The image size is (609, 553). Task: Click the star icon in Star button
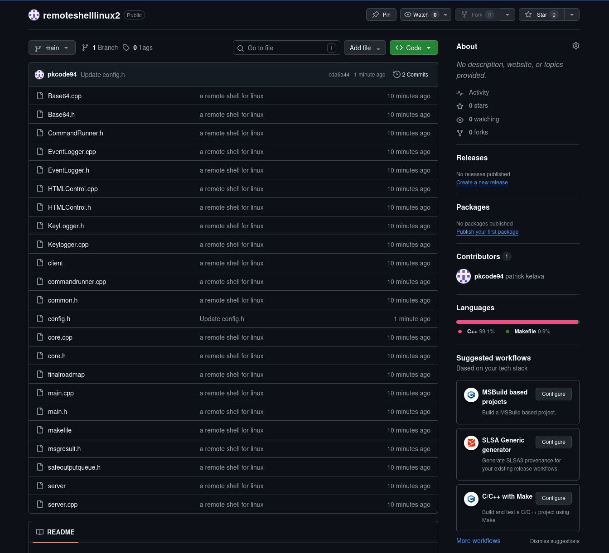click(x=528, y=14)
